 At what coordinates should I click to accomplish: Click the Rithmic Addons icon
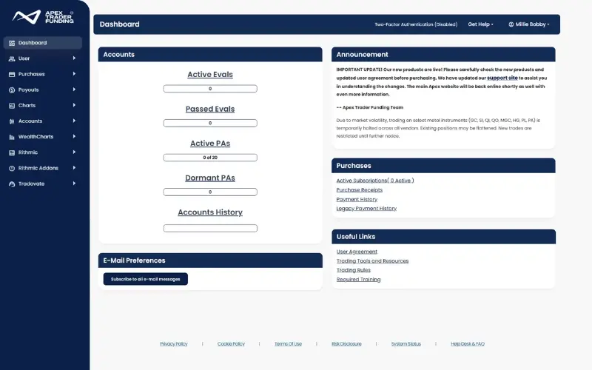tap(12, 169)
